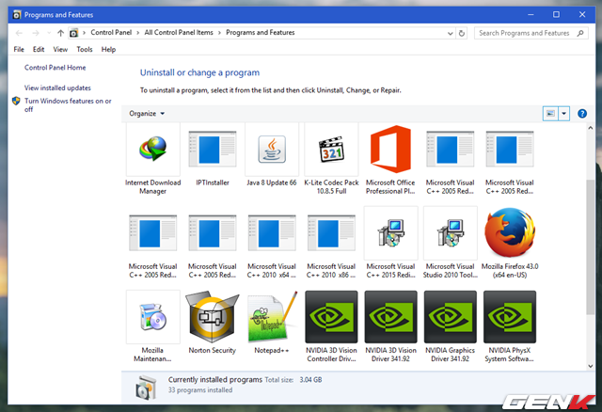Select the IPTInstaller program icon
The height and width of the screenshot is (412, 602).
coord(213,150)
